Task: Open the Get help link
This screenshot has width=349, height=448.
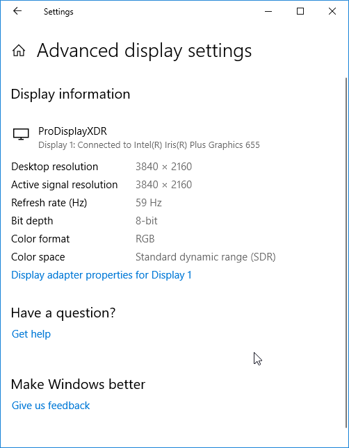Action: [31, 334]
